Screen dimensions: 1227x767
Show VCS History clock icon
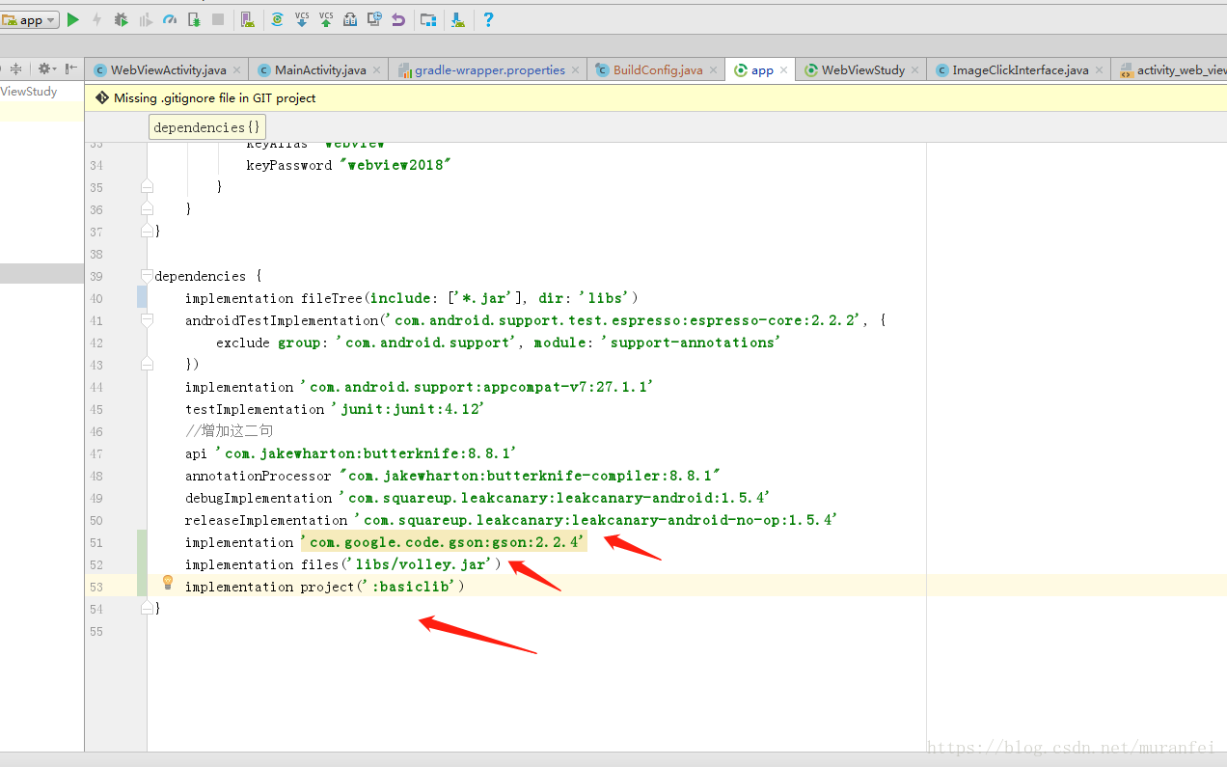(374, 19)
